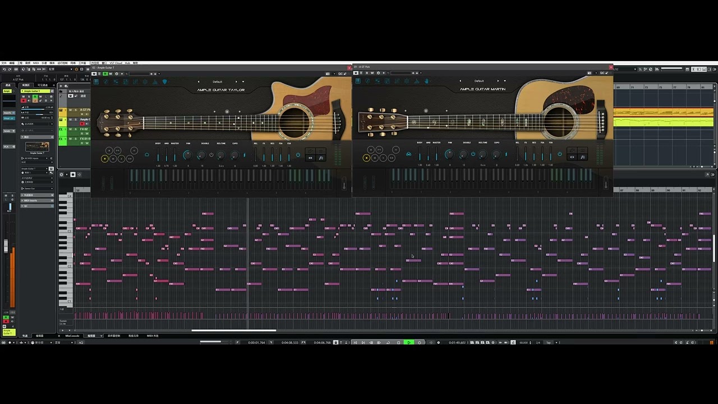Toggle Write automation W in Taylor plugin header
Screen dimensions: 718x404
click(x=111, y=74)
